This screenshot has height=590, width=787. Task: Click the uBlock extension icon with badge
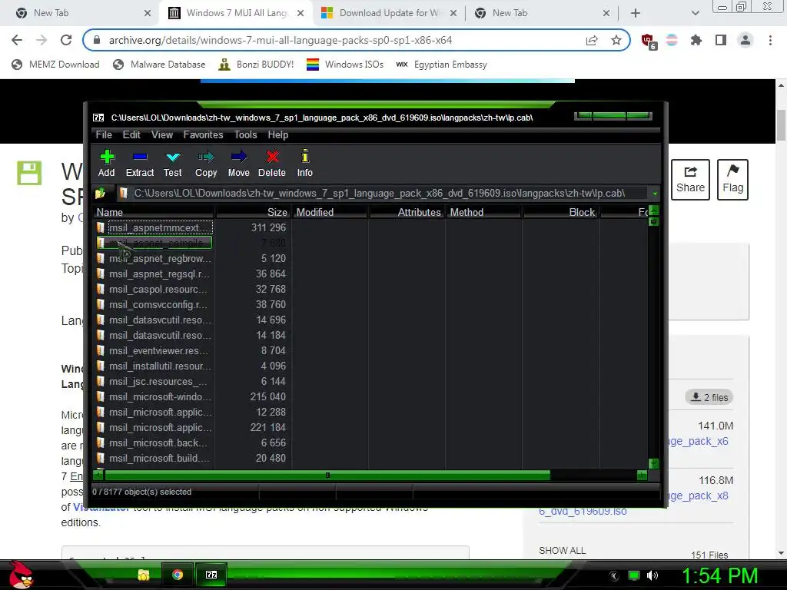[x=649, y=41]
